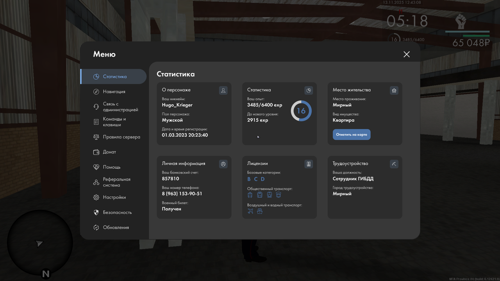Click the second public transport license icon
This screenshot has height=281, width=500.
tap(260, 195)
